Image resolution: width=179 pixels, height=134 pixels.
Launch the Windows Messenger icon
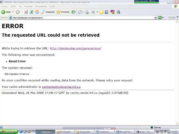tap(118, 12)
